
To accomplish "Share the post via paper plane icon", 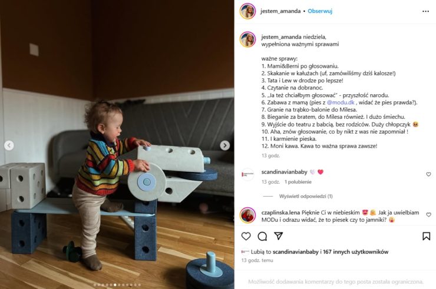I will 278,236.
